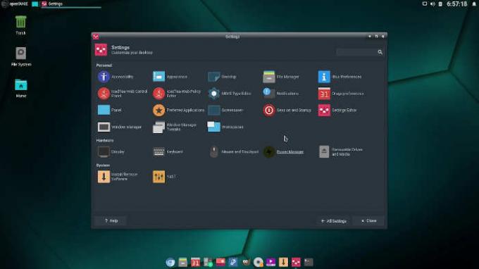
Task: Open the Display settings
Action: pos(111,151)
